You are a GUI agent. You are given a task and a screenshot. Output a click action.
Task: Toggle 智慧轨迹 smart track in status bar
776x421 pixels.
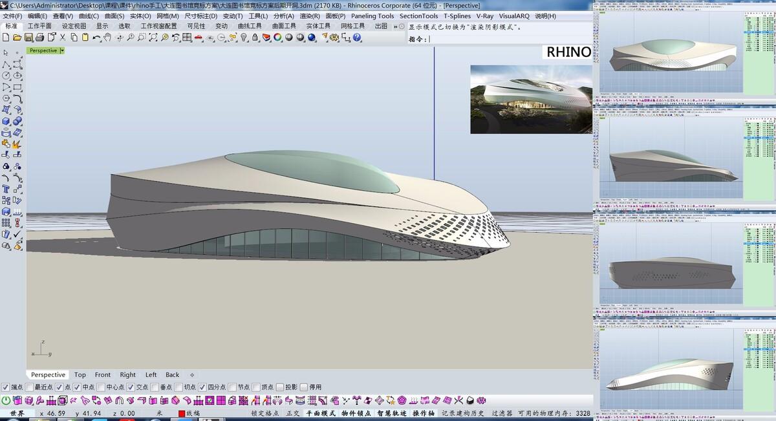[x=392, y=413]
